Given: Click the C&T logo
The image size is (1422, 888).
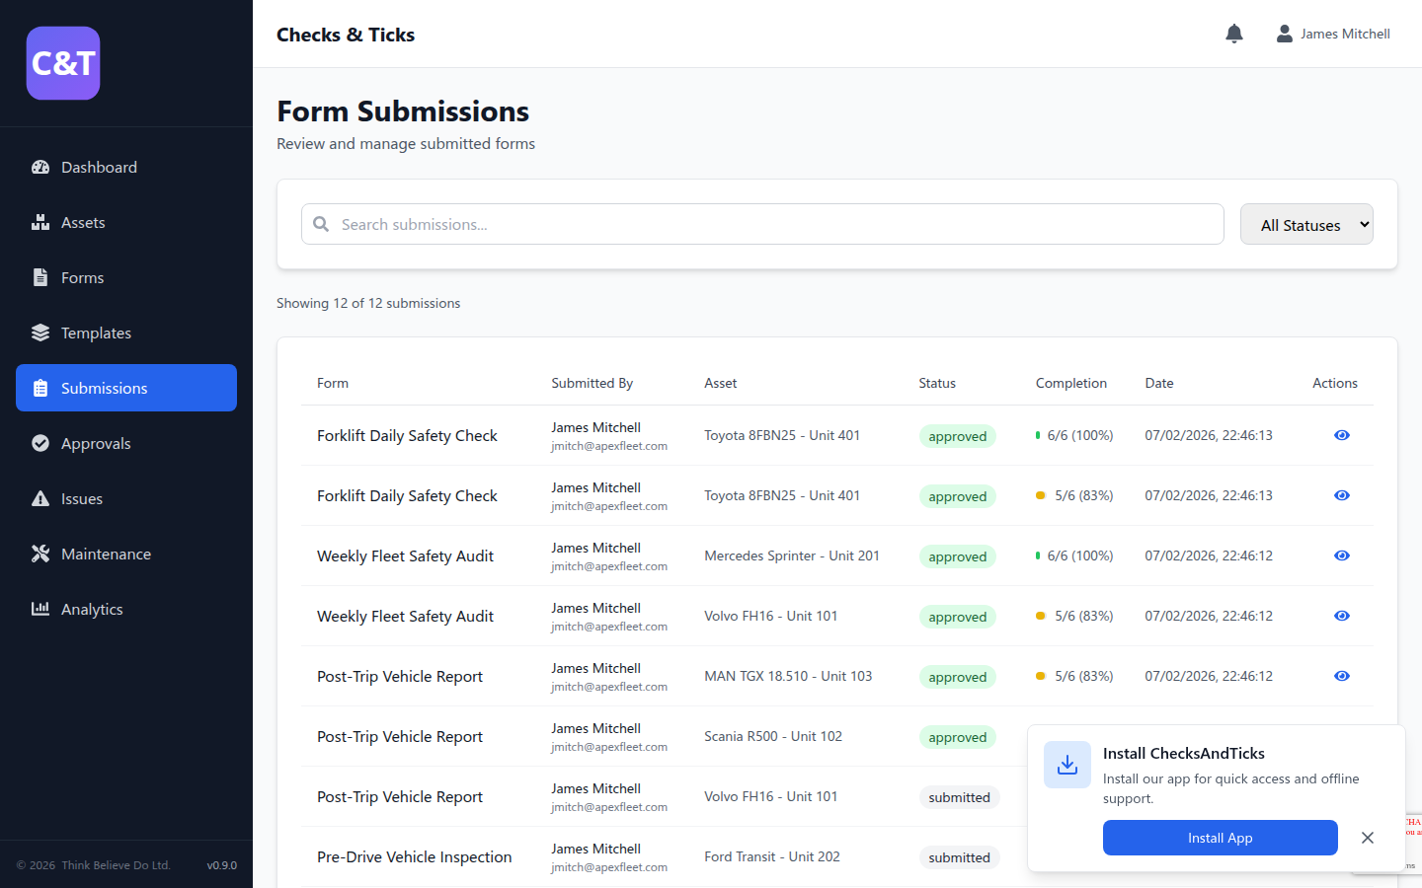Looking at the screenshot, I should point(62,62).
